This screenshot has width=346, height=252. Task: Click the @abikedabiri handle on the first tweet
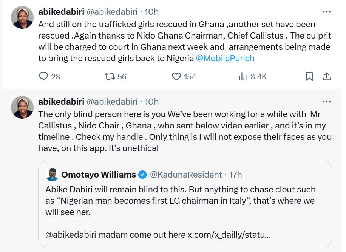click(x=112, y=12)
